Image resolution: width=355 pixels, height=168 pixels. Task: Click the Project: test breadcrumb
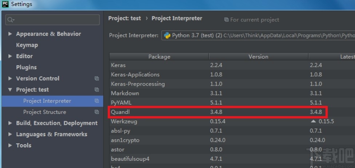click(124, 18)
